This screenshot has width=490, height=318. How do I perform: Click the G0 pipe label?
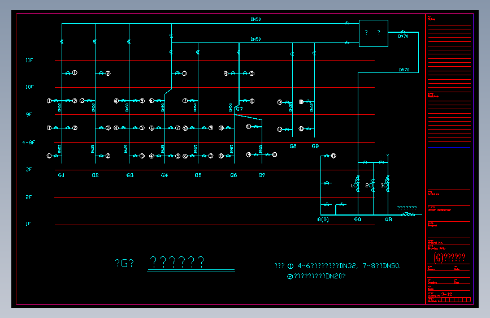tap(358, 220)
